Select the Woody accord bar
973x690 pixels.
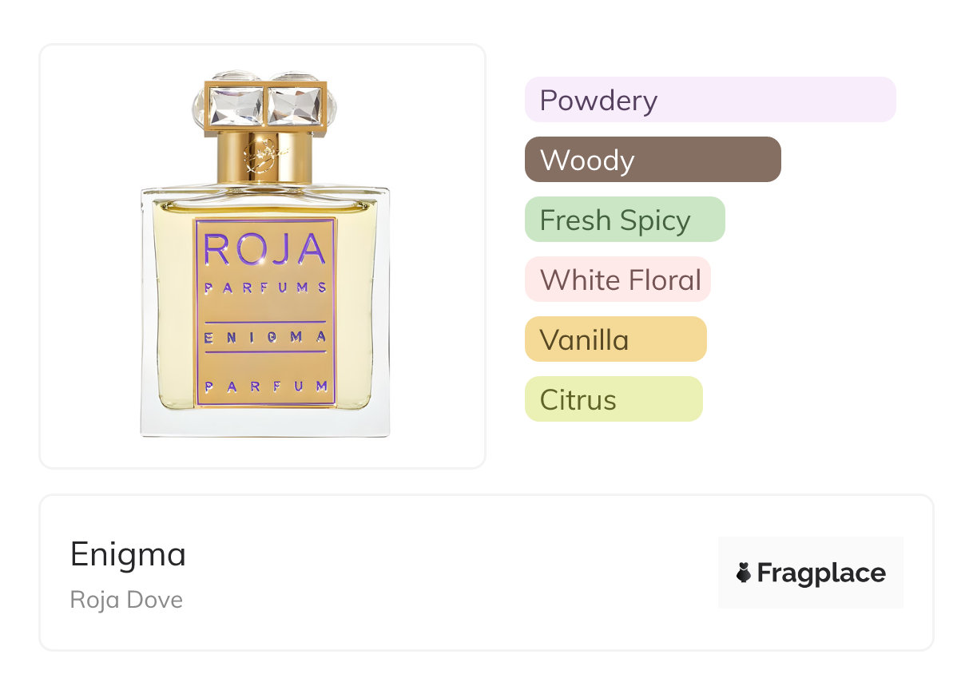coord(652,160)
